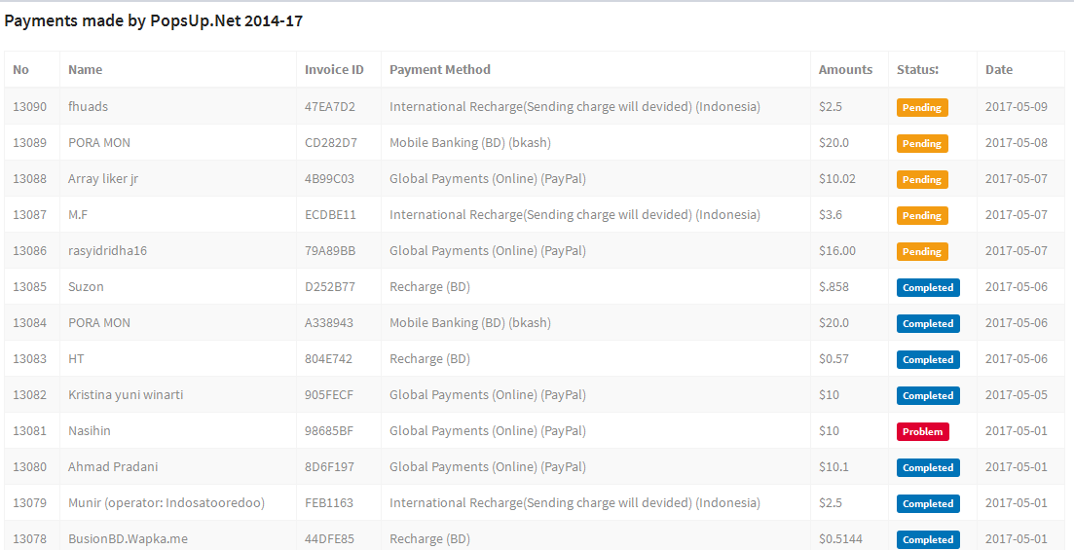Click invoice ID A338943
Viewport: 1074px width, 550px height.
point(329,322)
